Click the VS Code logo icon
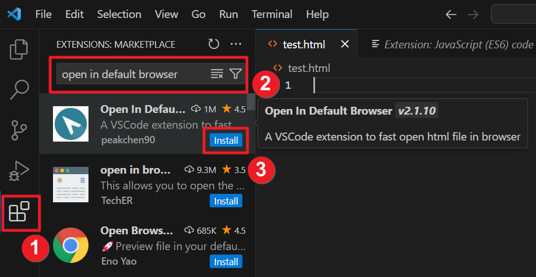 click(14, 14)
